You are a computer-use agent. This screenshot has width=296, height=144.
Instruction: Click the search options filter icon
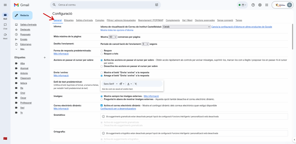(x=157, y=5)
